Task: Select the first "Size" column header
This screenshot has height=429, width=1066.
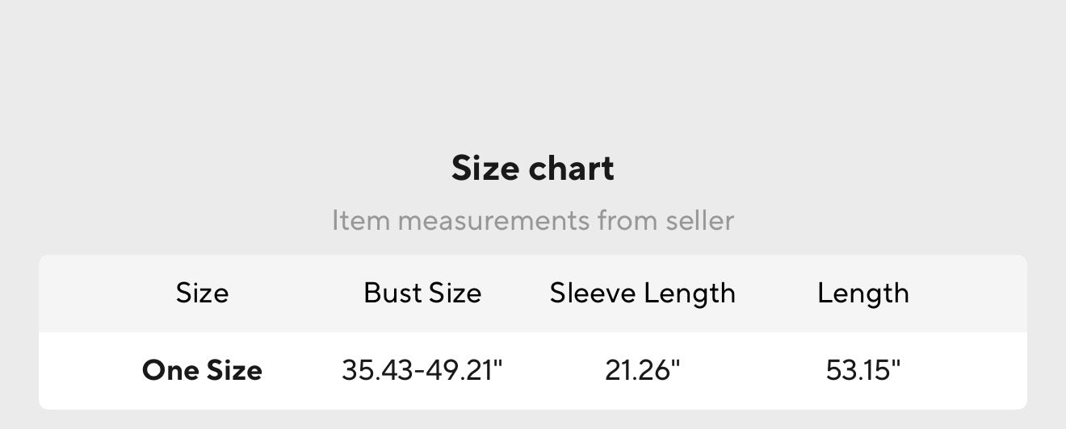Action: [x=202, y=293]
